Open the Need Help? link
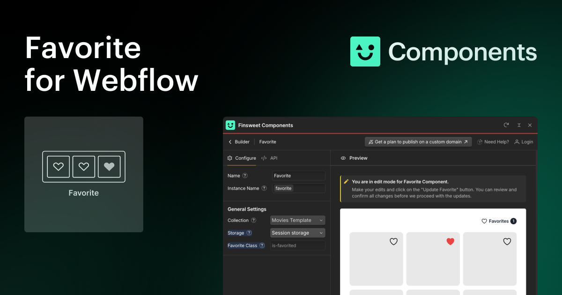The width and height of the screenshot is (562, 295). (493, 142)
